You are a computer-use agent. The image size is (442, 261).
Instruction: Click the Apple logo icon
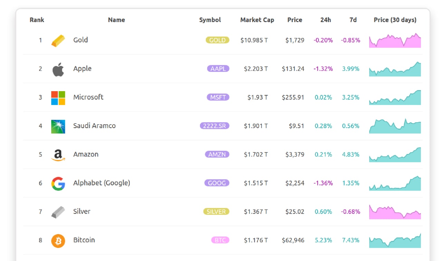tap(58, 69)
